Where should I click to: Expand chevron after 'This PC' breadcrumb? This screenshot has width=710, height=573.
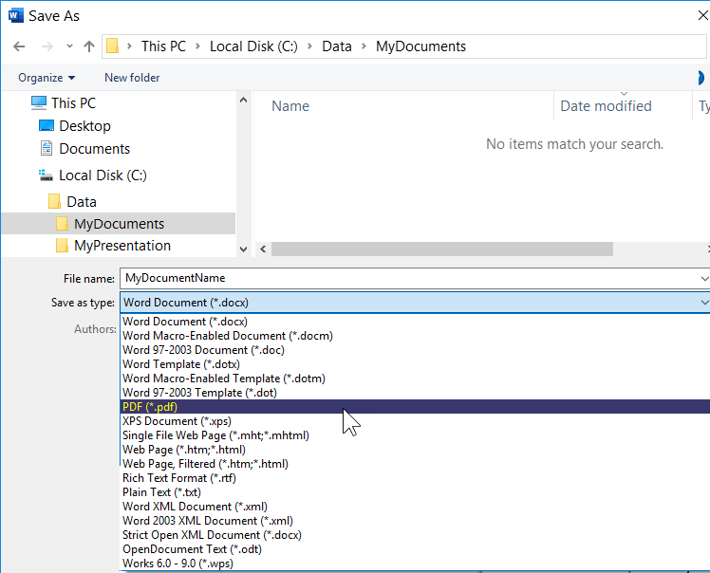197,46
